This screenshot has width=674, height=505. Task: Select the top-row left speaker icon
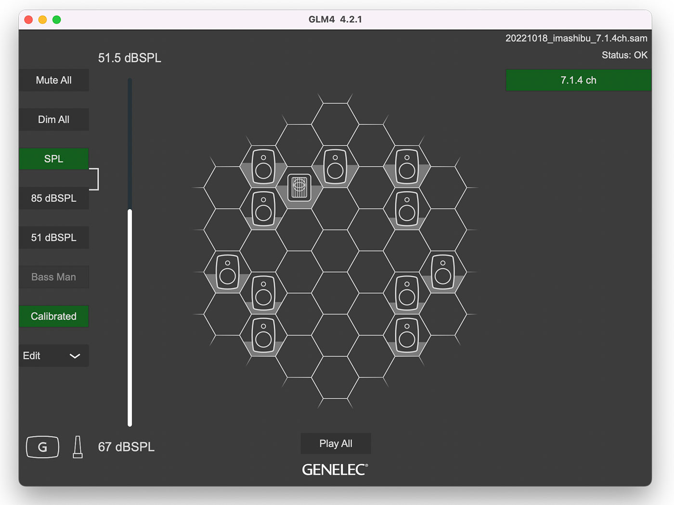(263, 166)
